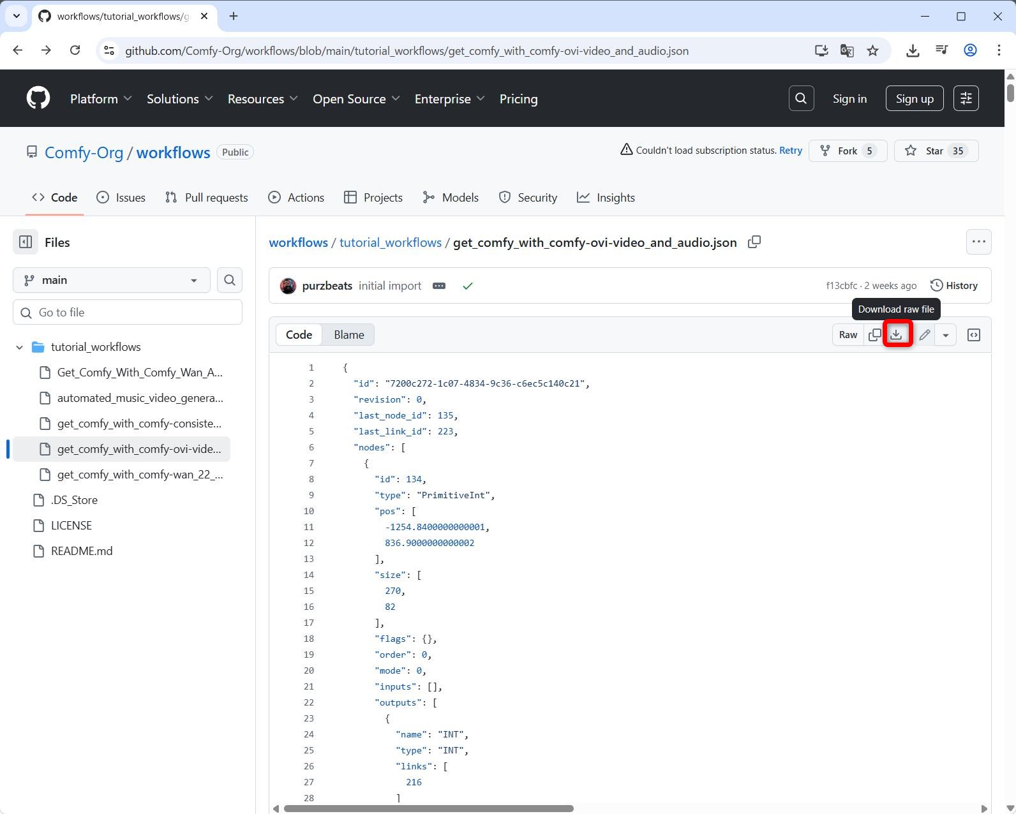
Task: Copy raw file contents icon
Action: (874, 335)
